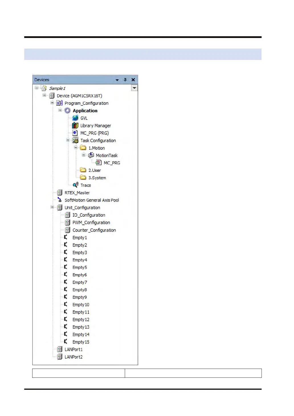Click the RTEX_Master device icon

(x=60, y=192)
